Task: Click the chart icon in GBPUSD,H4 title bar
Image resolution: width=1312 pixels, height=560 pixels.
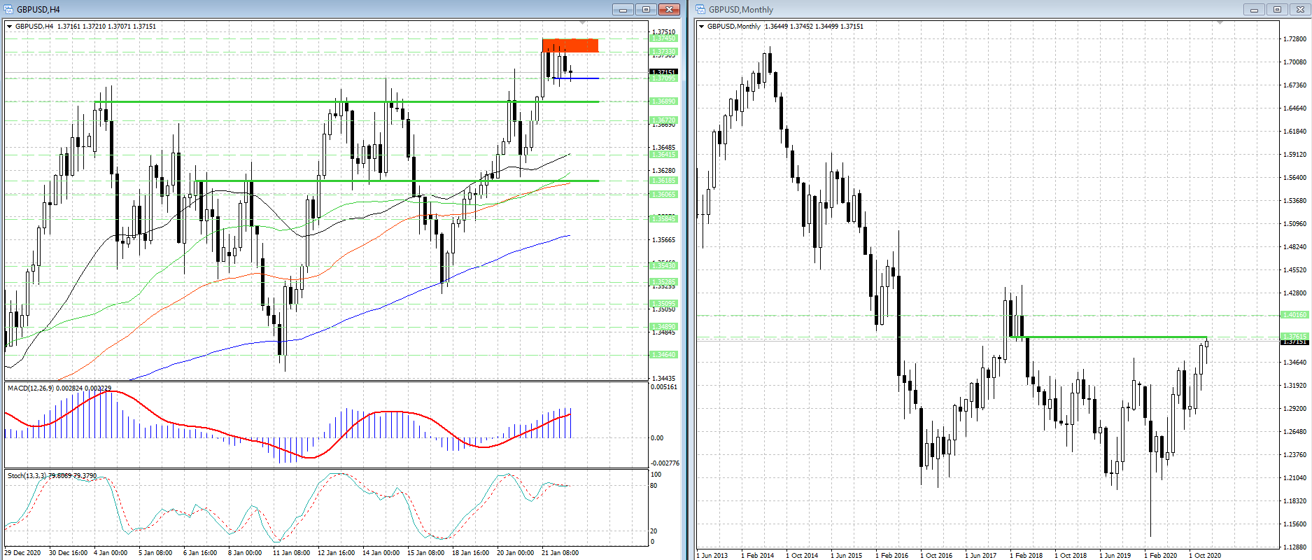Action: pyautogui.click(x=9, y=9)
